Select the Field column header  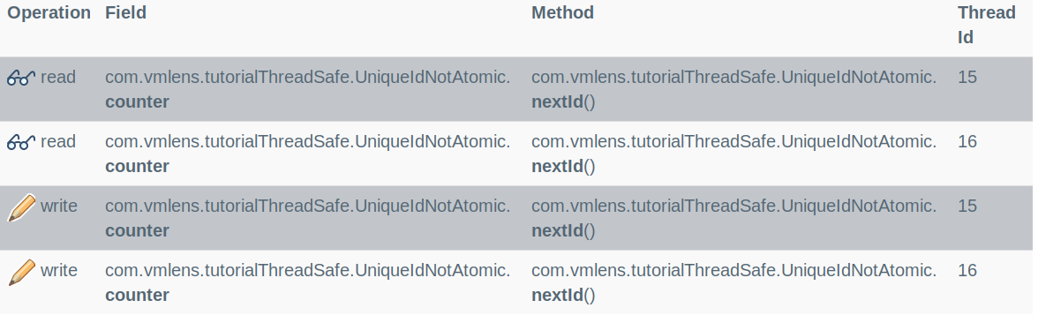tap(125, 12)
